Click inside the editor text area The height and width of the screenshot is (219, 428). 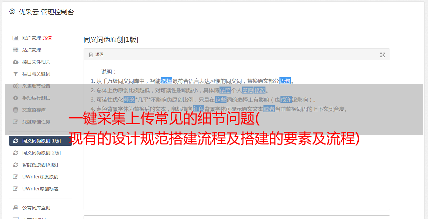(236, 166)
